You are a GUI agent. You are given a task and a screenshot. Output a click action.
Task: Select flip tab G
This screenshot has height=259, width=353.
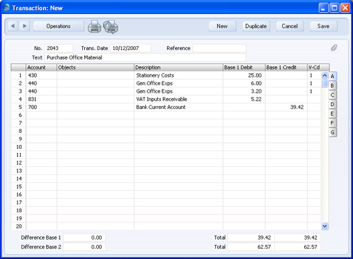(x=332, y=132)
